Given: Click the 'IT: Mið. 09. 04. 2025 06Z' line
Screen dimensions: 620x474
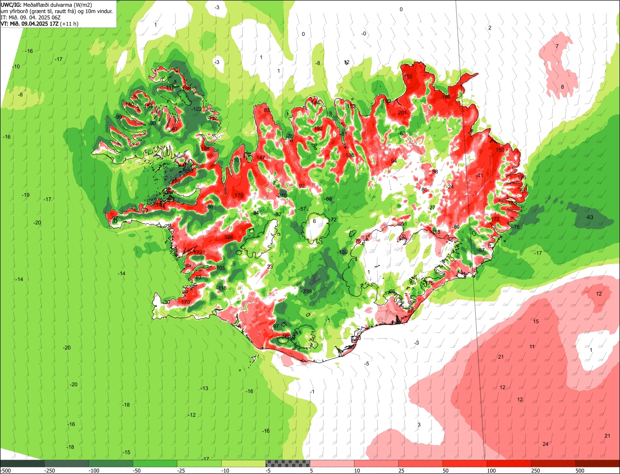Looking at the screenshot, I should pyautogui.click(x=31, y=17).
